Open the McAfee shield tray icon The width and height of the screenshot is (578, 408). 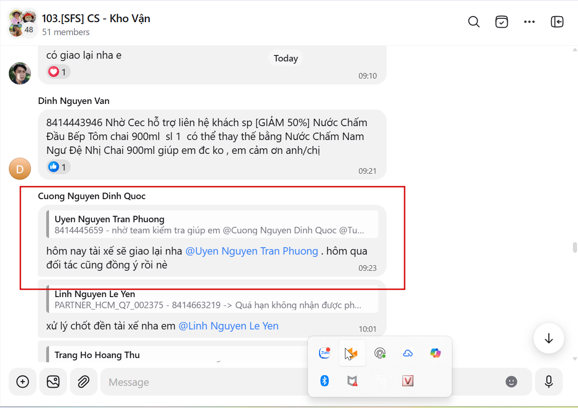point(352,381)
